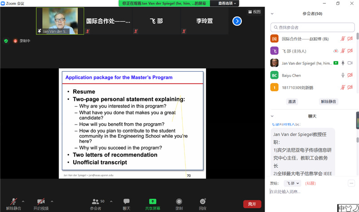Viewport: 359px width, 212px height.
Task: Toggle Baiyu Chen's microphone icon in list
Action: [x=343, y=75]
